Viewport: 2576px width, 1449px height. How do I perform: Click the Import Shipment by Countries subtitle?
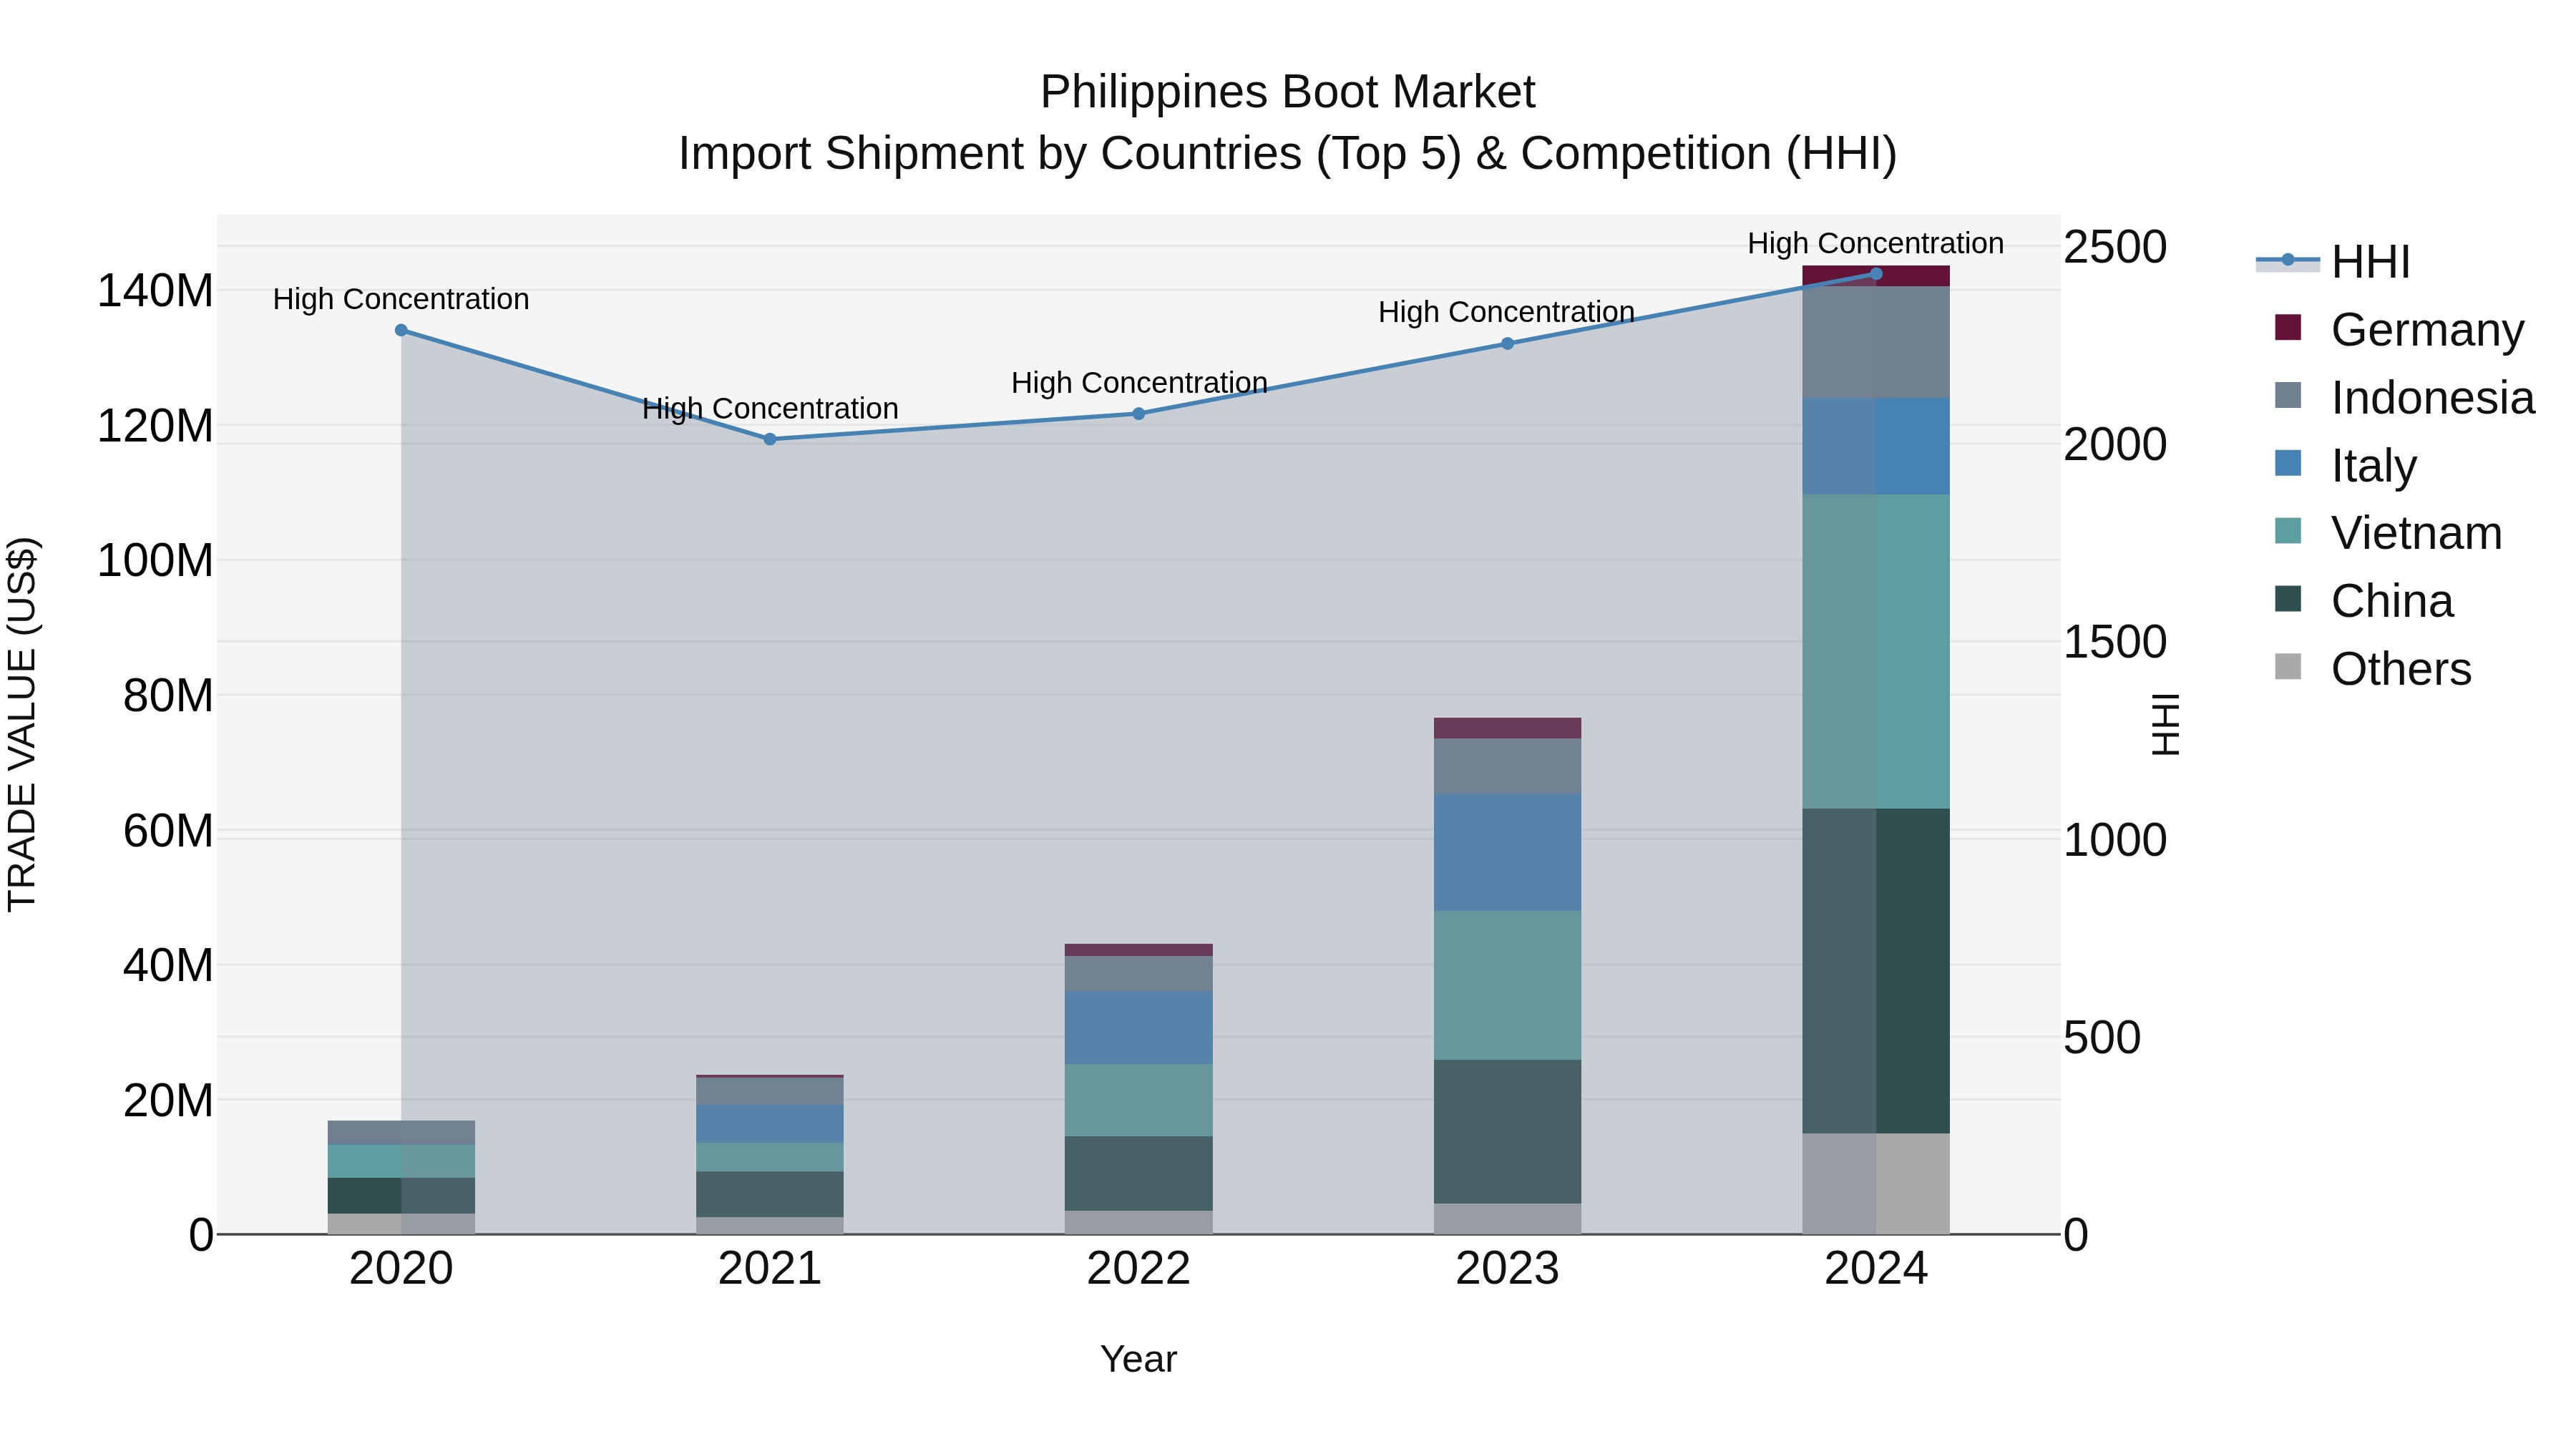coord(1288,153)
